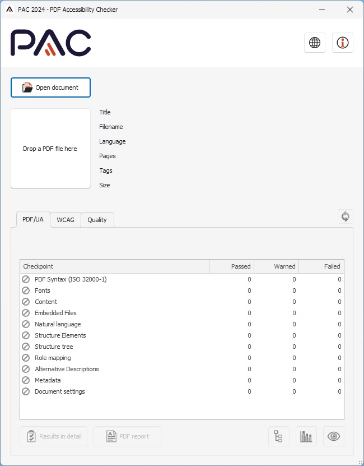Screen dimensions: 364x466
Task: Click the Open document button
Action: tap(50, 87)
